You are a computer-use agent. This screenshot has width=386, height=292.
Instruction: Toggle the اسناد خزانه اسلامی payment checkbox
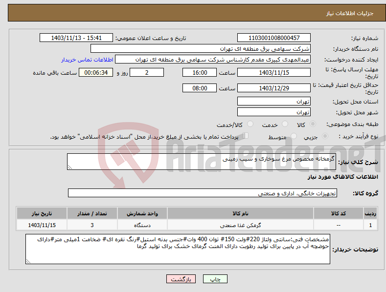click(x=246, y=136)
